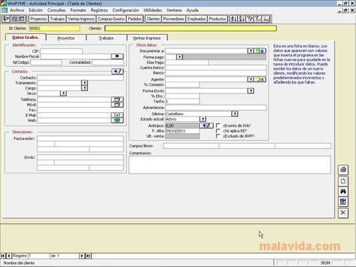The image size is (356, 267).
Task: Open the Archivo menu
Action: [17, 10]
